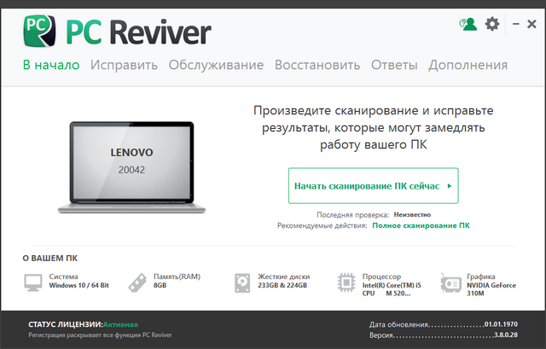
Task: Click the Активная license status text
Action: click(120, 324)
